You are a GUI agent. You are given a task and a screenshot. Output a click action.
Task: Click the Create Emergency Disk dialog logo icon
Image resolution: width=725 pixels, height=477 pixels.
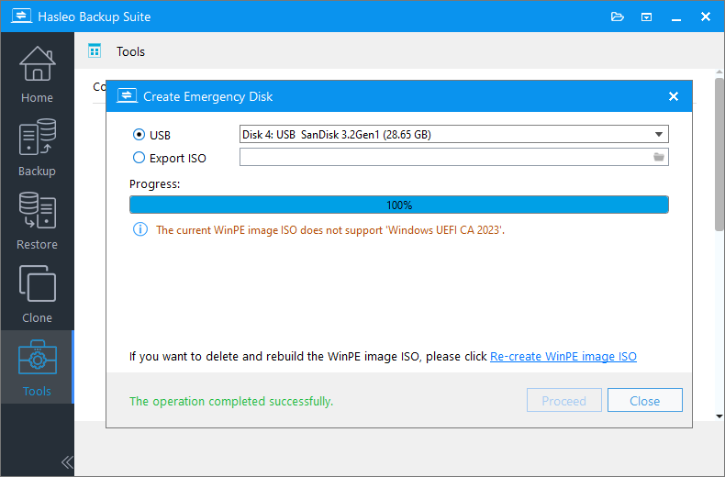[127, 95]
